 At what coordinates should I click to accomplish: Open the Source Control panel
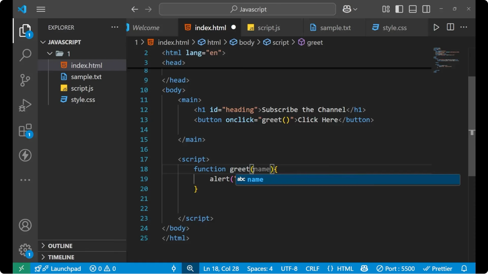click(x=25, y=80)
